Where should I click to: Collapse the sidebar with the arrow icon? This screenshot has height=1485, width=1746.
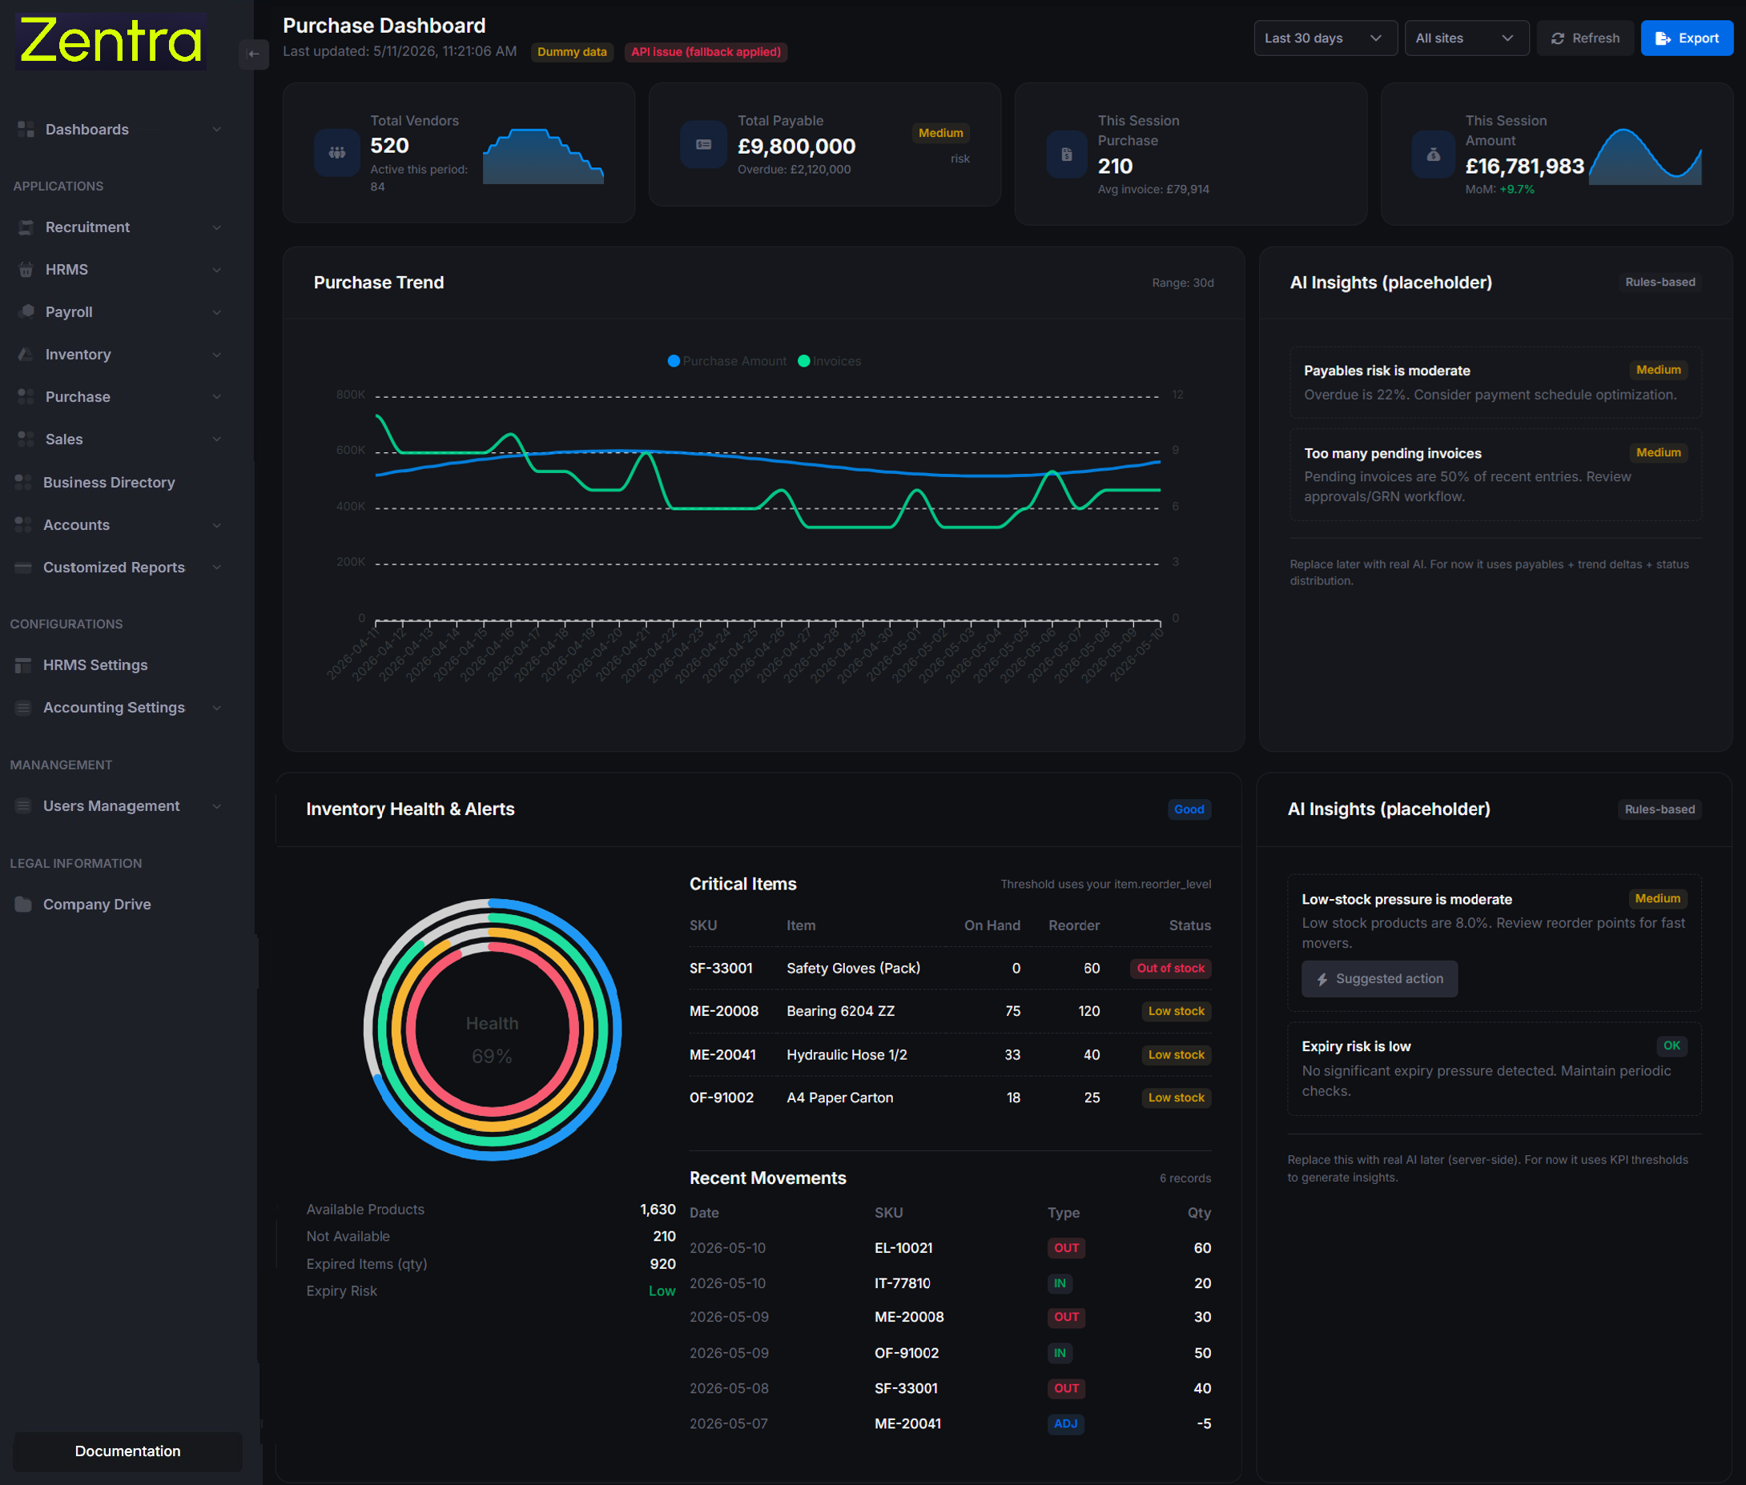click(x=254, y=54)
